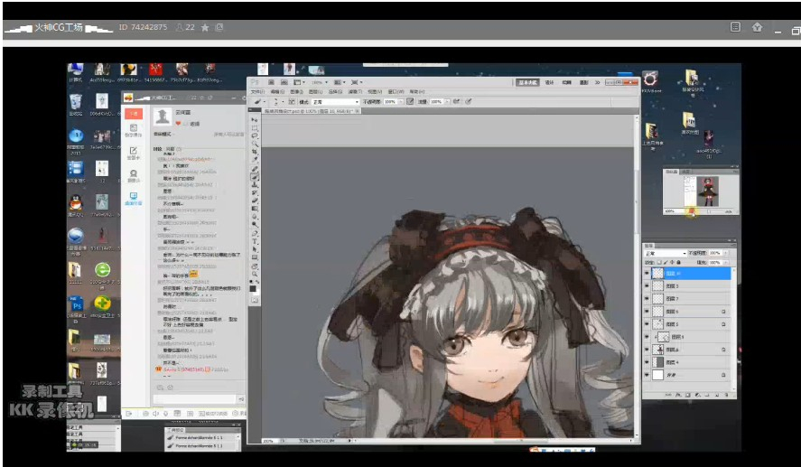The image size is (801, 467).
Task: Select the Spot Healing Brush tool
Action: coord(255,169)
